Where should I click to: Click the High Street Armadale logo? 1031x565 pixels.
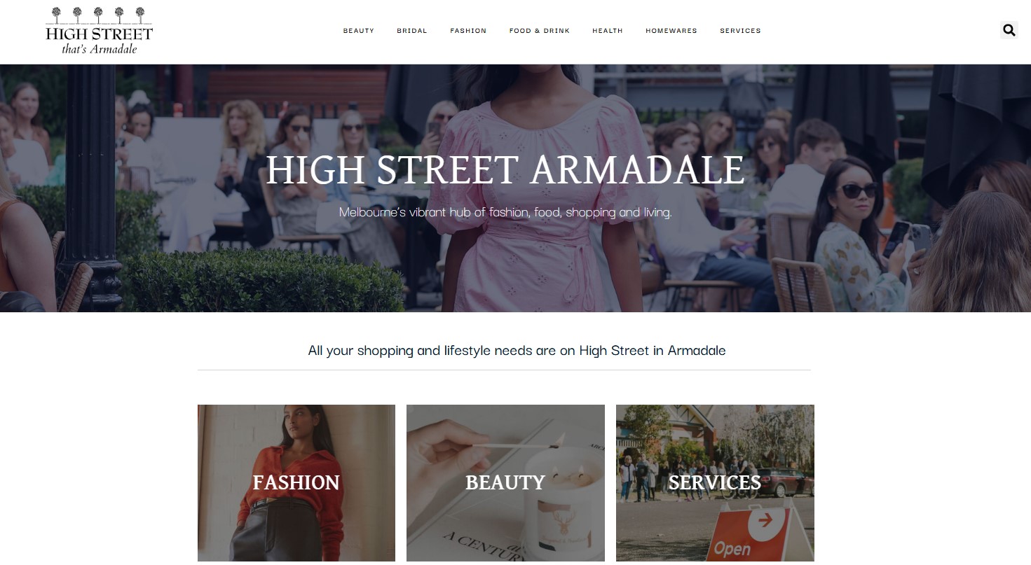pyautogui.click(x=99, y=31)
